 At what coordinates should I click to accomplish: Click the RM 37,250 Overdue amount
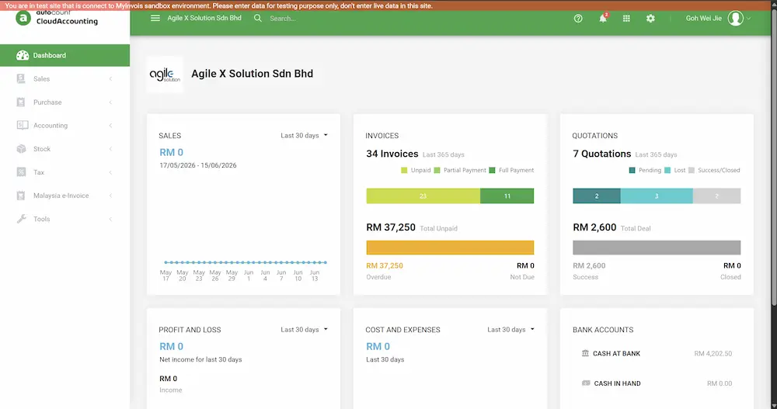click(385, 265)
